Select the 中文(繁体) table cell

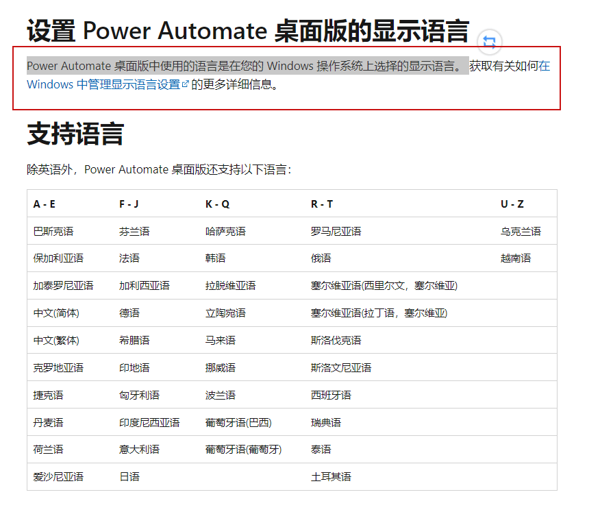(56, 340)
